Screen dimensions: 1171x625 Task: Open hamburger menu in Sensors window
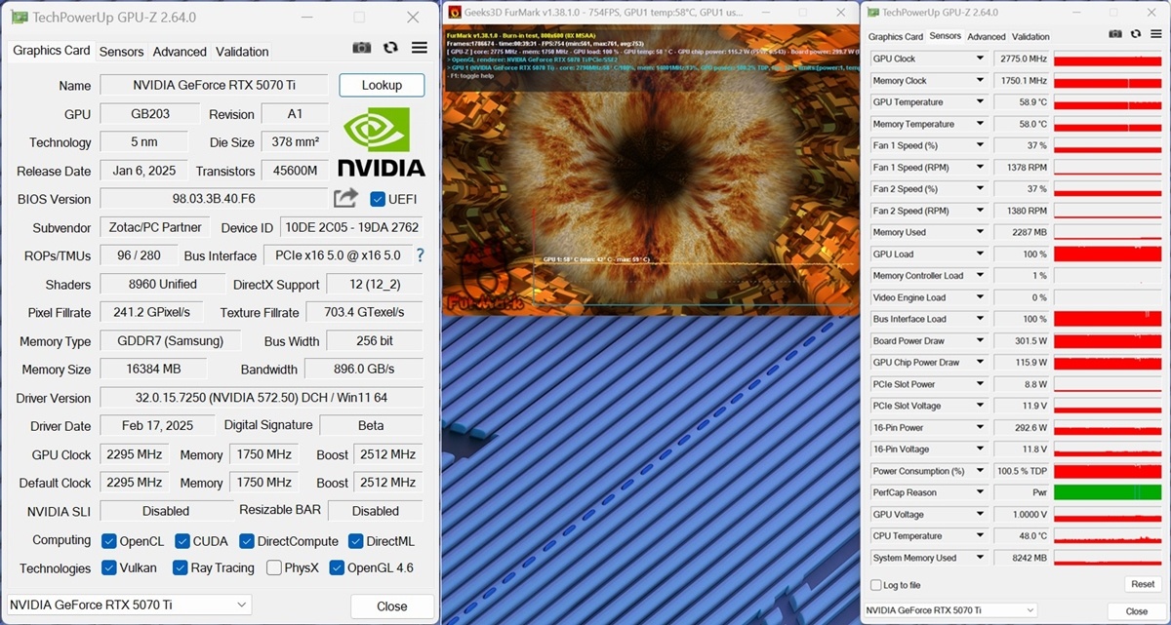tap(1155, 34)
